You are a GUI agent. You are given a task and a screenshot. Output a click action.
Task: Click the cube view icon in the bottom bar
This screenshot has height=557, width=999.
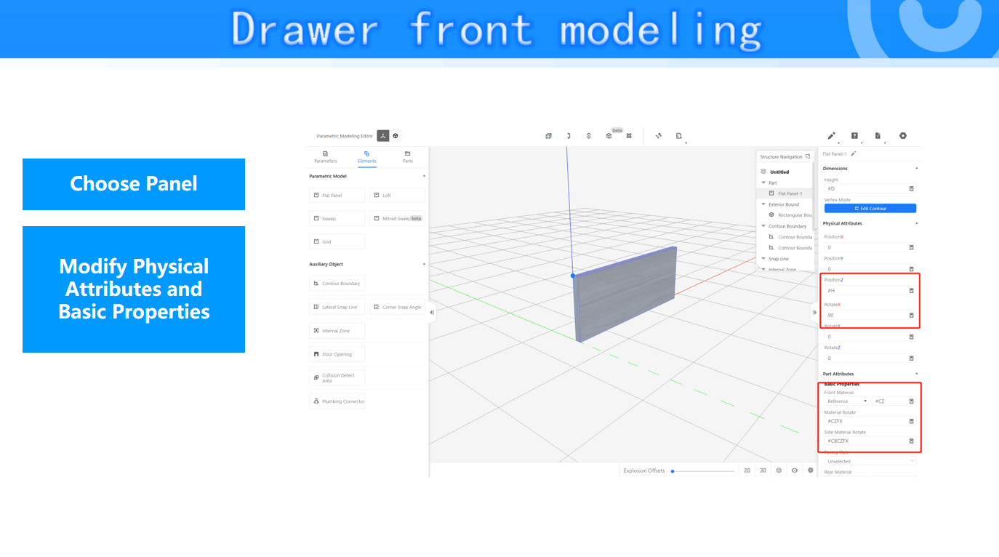pos(779,470)
